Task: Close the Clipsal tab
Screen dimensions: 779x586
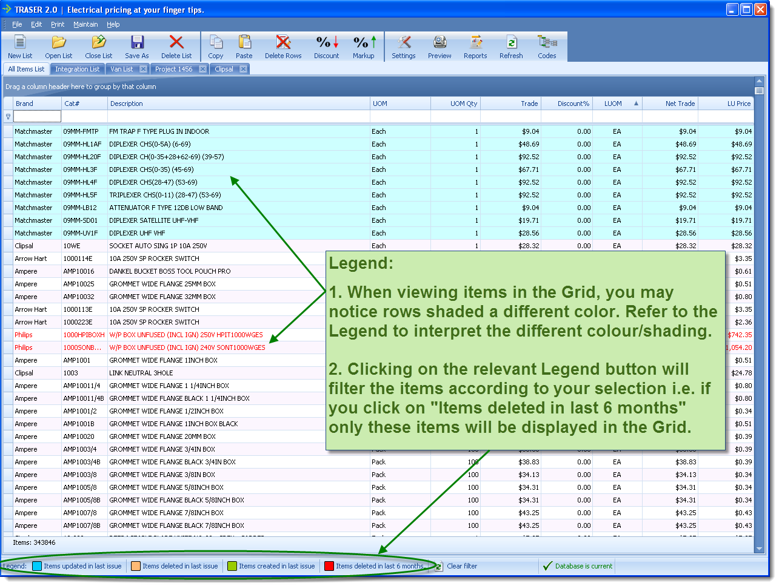Action: (x=243, y=69)
